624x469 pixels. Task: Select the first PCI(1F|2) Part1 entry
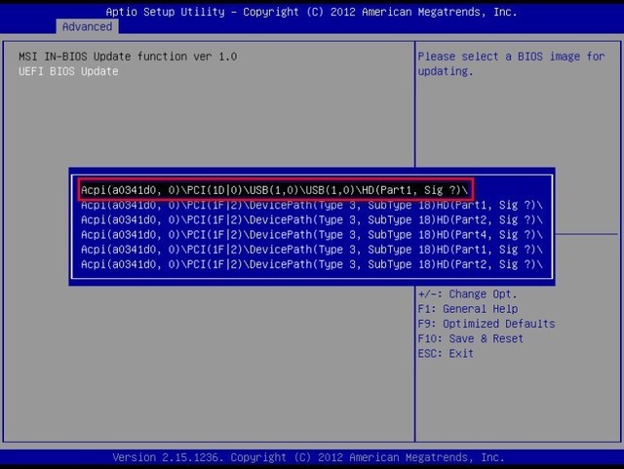pos(312,205)
